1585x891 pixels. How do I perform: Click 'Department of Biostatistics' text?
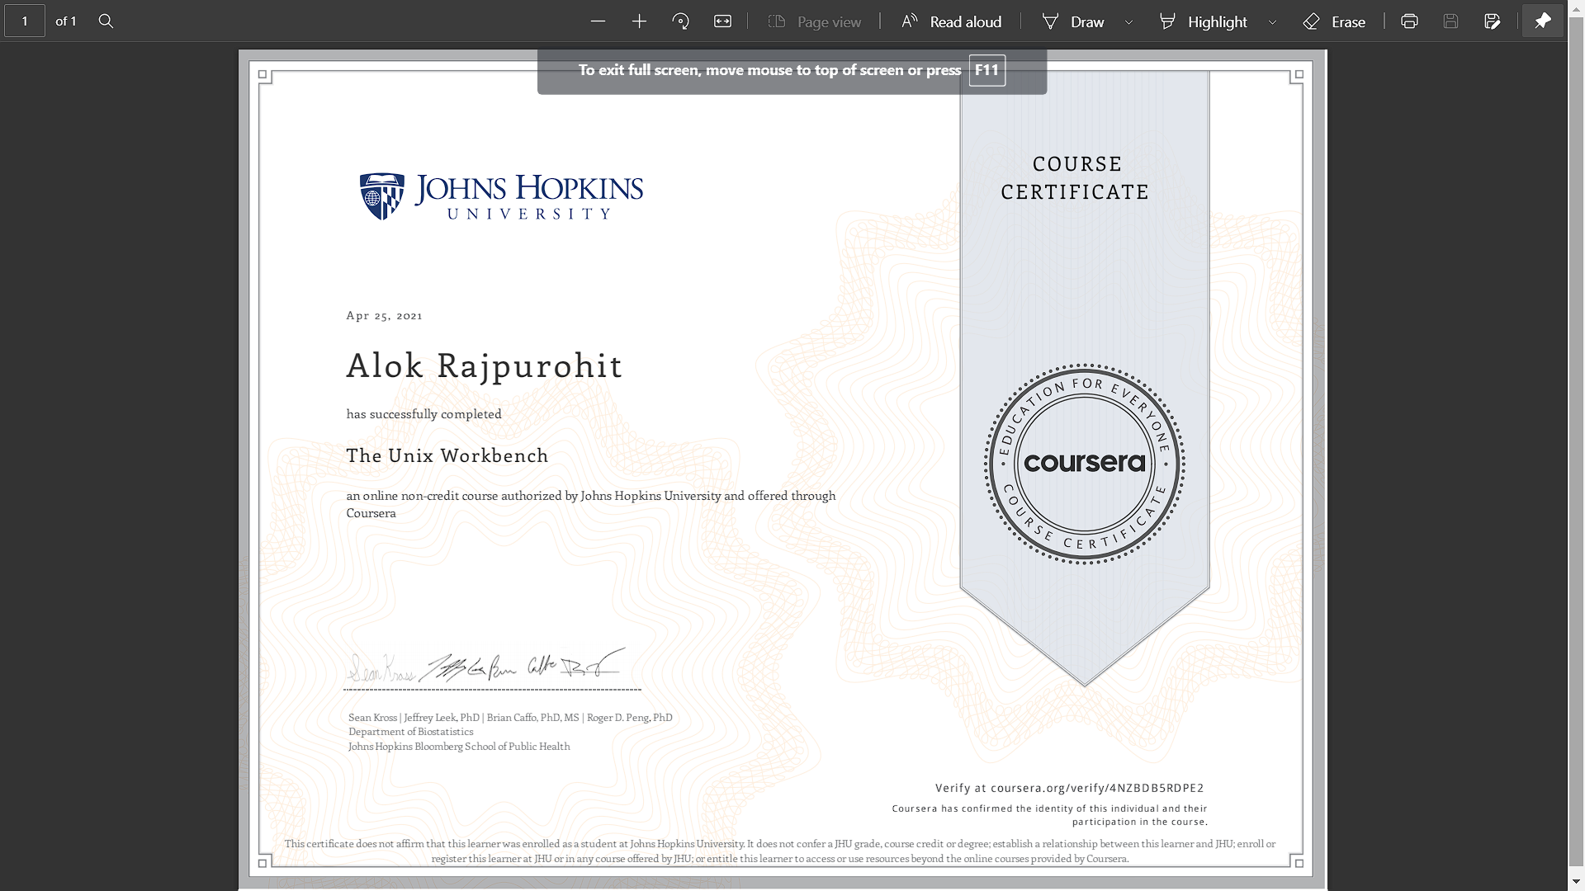(410, 732)
